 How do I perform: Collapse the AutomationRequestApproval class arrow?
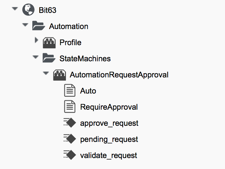46,74
